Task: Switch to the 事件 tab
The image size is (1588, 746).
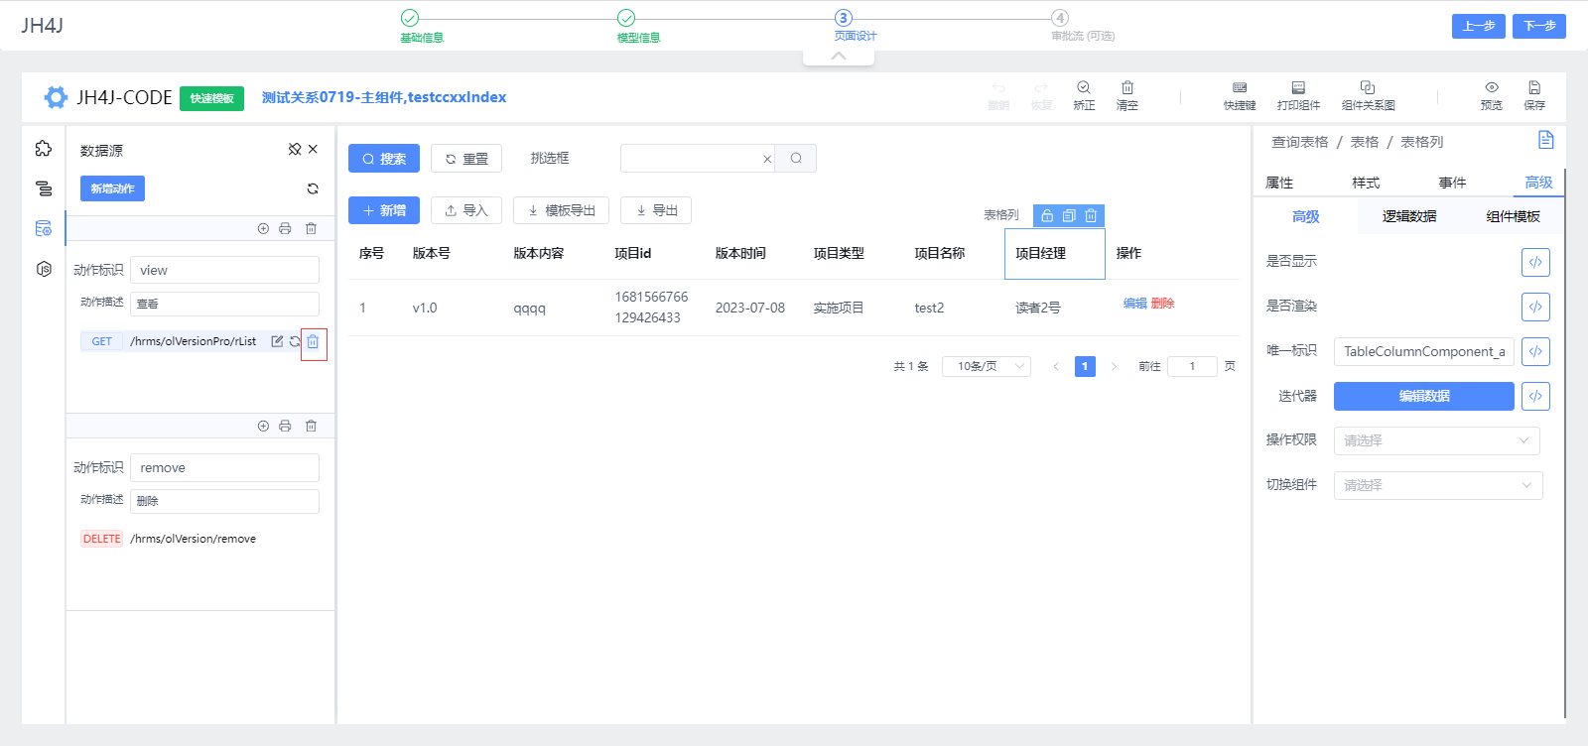Action: (1452, 183)
